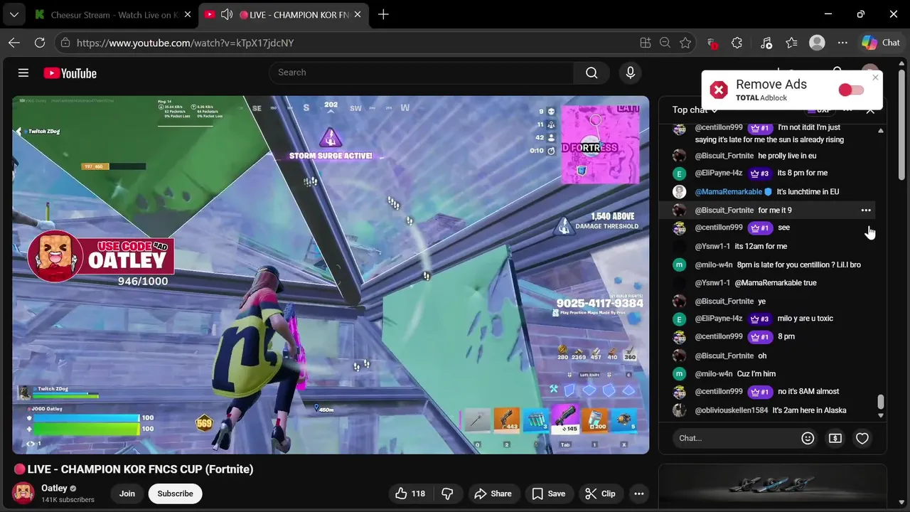Click chat message 'milo y are u toxic'

[805, 319]
